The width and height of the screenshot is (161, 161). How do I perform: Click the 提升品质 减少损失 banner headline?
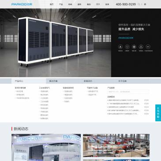(x=131, y=29)
